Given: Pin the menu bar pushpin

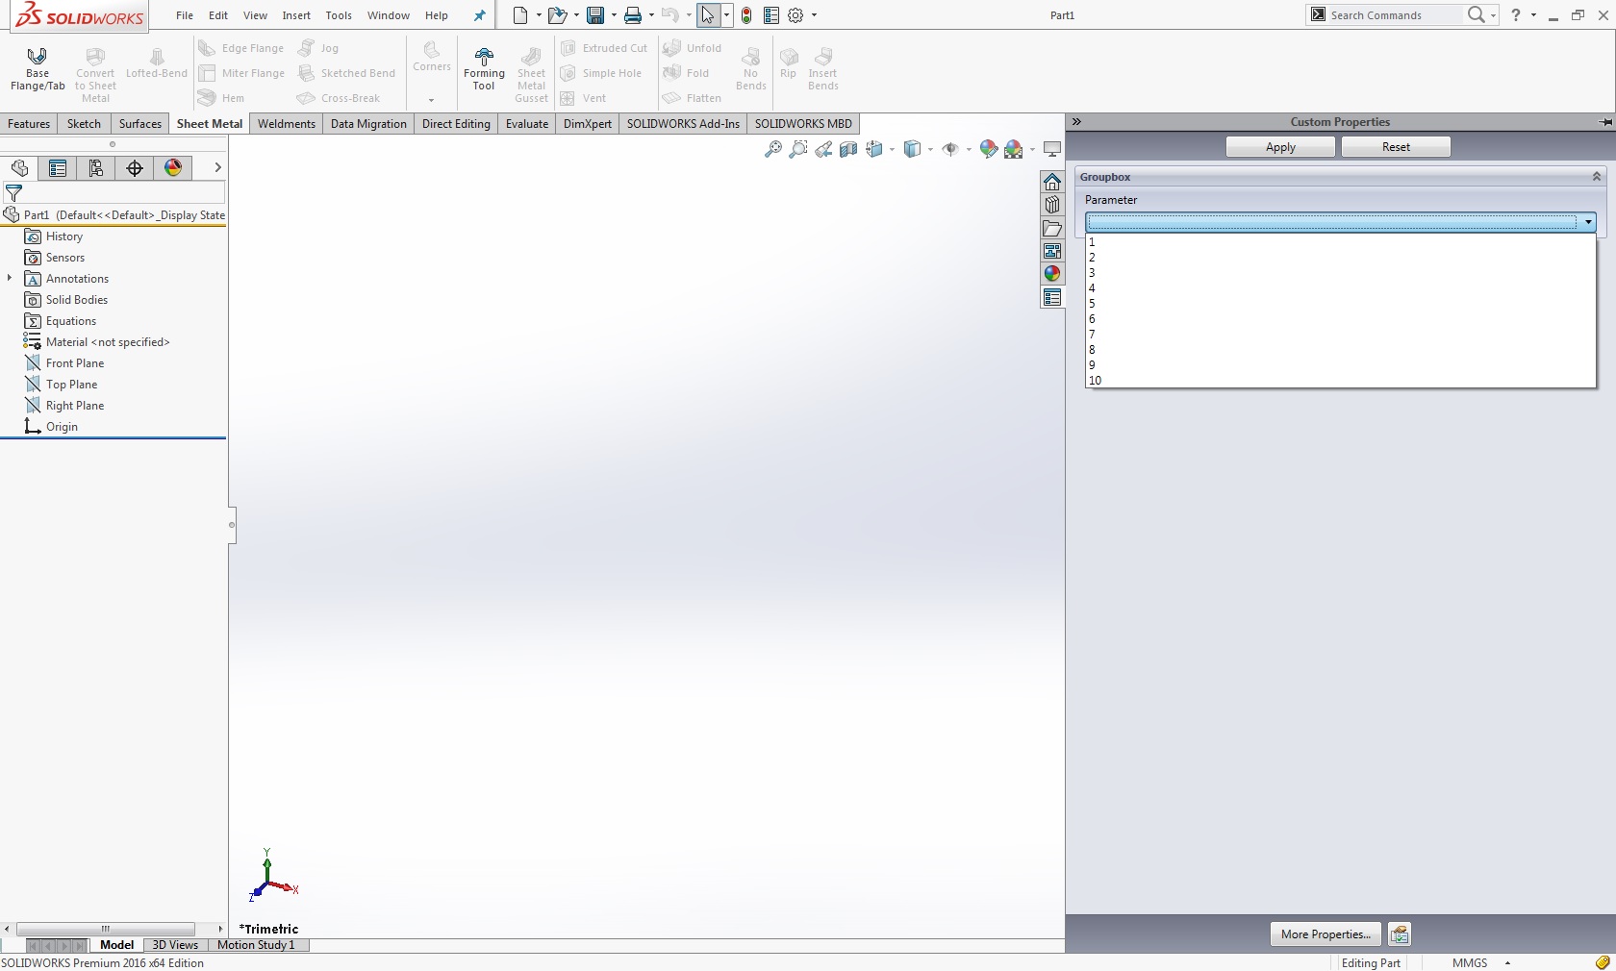Looking at the screenshot, I should click(480, 15).
